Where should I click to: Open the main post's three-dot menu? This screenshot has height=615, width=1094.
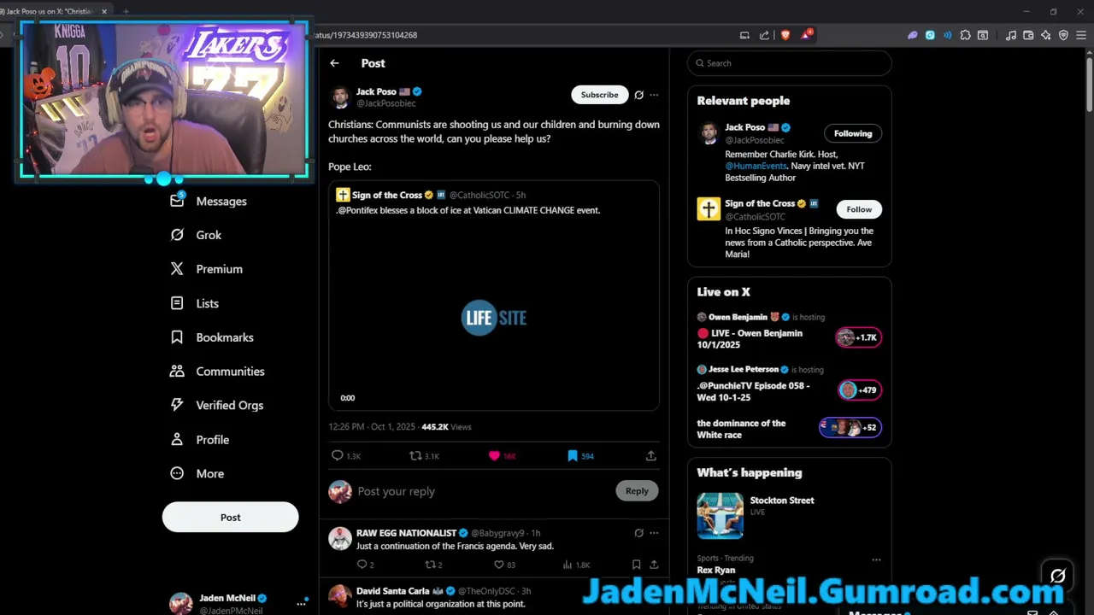(x=654, y=95)
